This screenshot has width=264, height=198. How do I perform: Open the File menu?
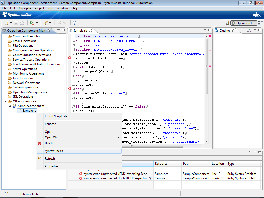pos(4,8)
